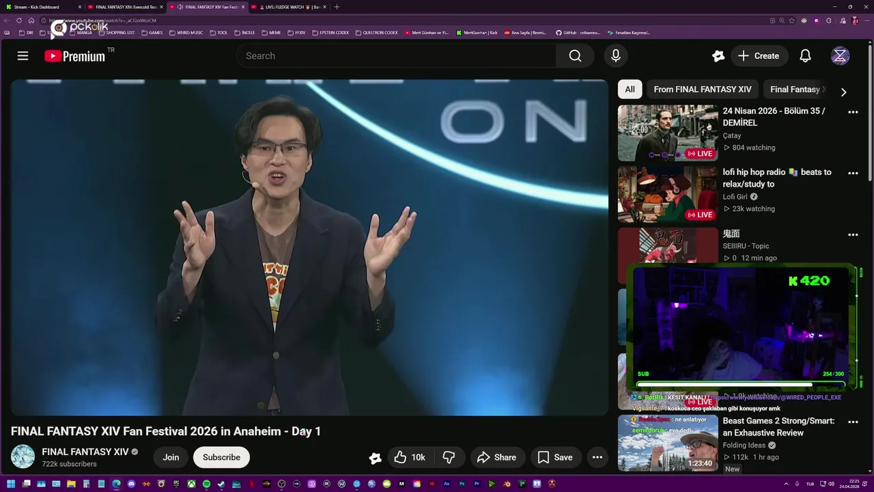Open the sparkle Ask icon next to Create

pyautogui.click(x=718, y=56)
